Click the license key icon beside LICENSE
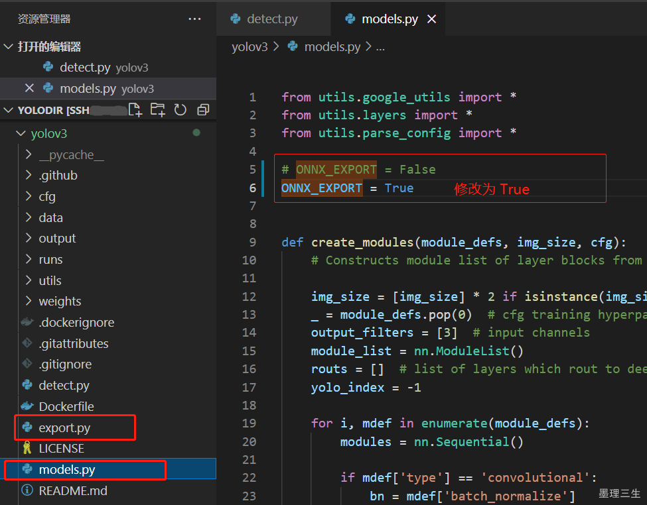The image size is (647, 505). [27, 448]
